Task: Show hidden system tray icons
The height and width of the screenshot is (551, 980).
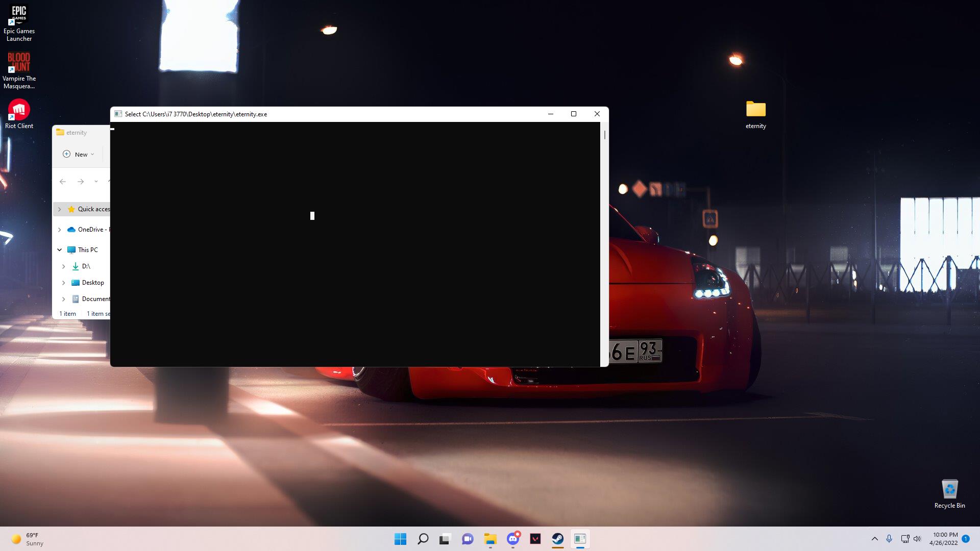Action: (874, 539)
